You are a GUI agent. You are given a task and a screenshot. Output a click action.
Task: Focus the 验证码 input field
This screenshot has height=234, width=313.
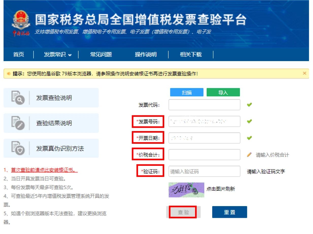click(x=204, y=171)
